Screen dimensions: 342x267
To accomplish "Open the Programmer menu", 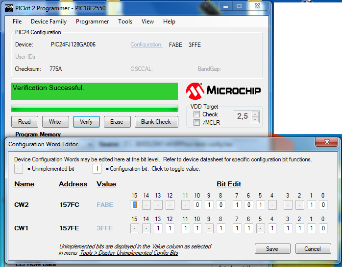I will click(92, 22).
